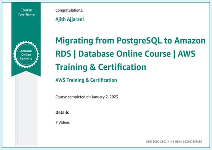The height and width of the screenshot is (150, 212).
Task: Click the course title 'Migrating from PostgreSQL to Amazon'
Action: click(x=131, y=41)
